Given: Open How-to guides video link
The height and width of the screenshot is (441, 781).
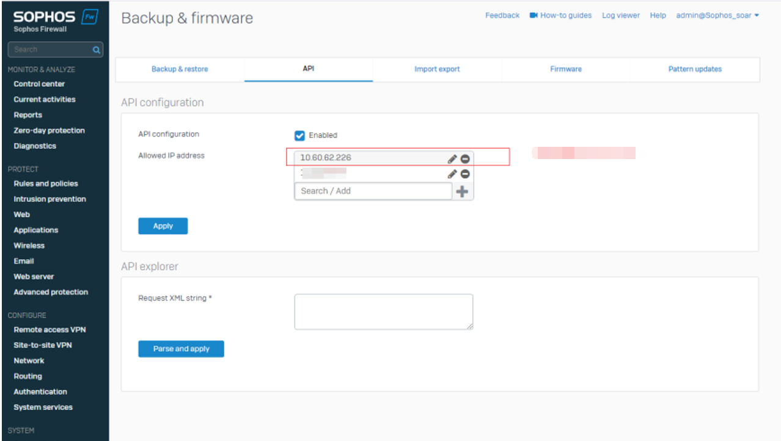Looking at the screenshot, I should pos(560,15).
